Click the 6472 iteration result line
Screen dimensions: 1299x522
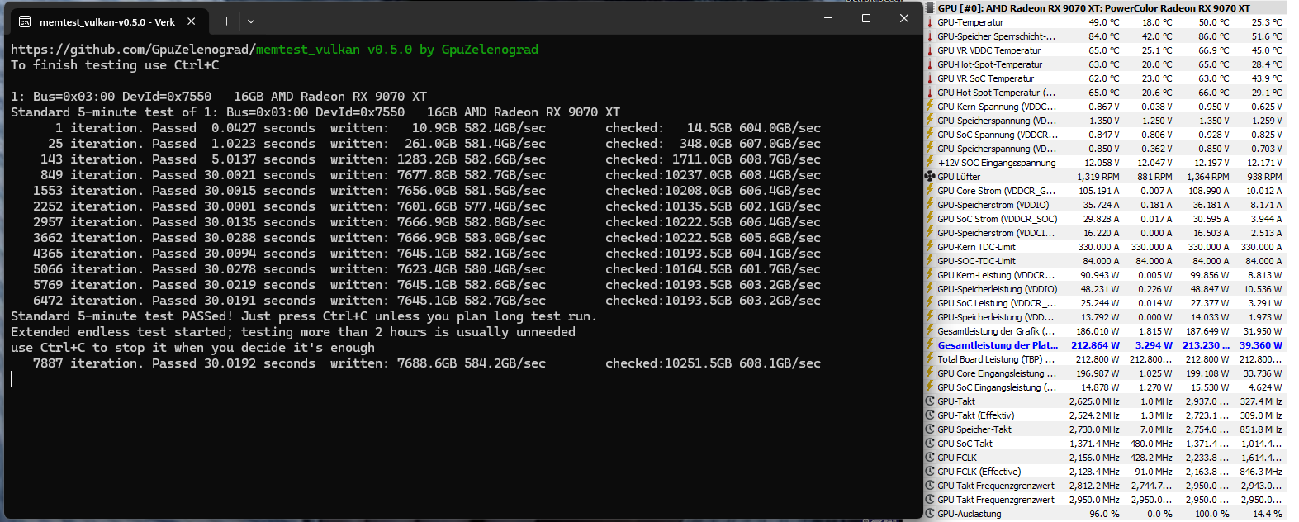pyautogui.click(x=426, y=301)
